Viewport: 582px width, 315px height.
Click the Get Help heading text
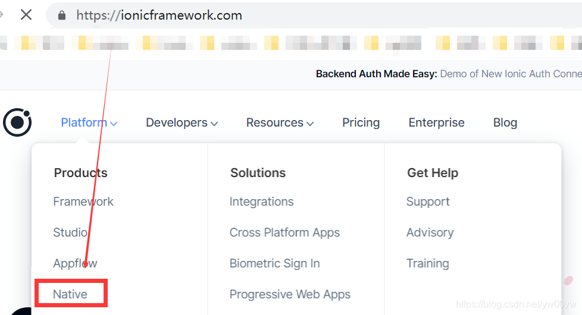pyautogui.click(x=433, y=173)
